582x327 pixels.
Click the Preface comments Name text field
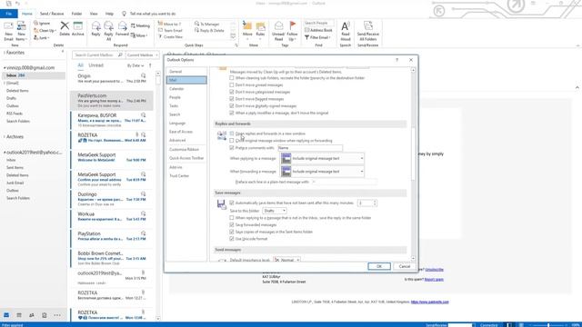coord(310,148)
